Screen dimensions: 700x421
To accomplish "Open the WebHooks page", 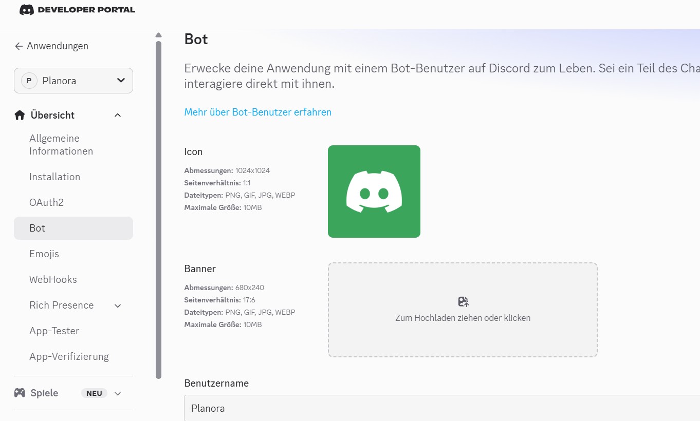I will (53, 279).
